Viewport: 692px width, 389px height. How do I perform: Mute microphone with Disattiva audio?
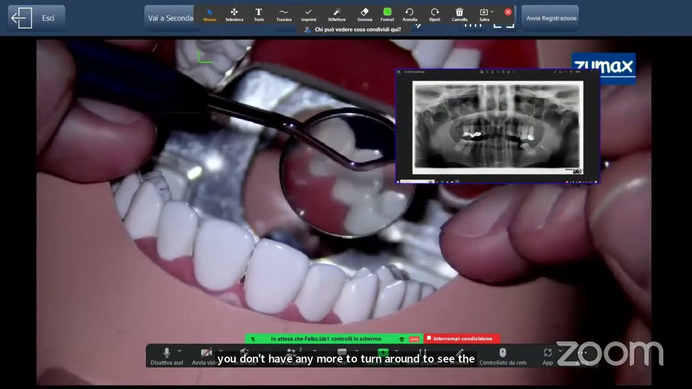coord(167,356)
